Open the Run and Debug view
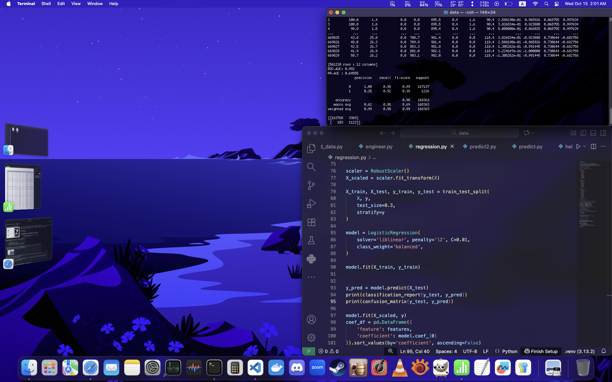The width and height of the screenshot is (612, 382). coord(311,204)
